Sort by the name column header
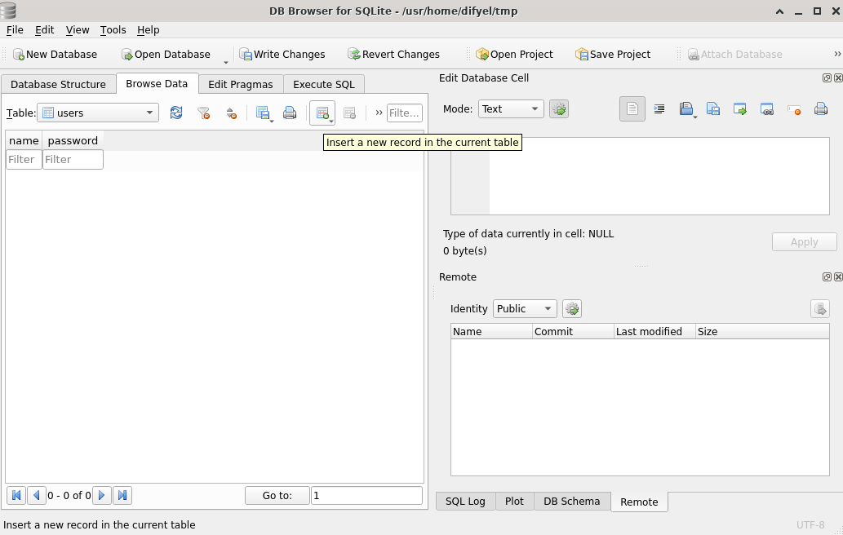The image size is (843, 535). pos(24,141)
